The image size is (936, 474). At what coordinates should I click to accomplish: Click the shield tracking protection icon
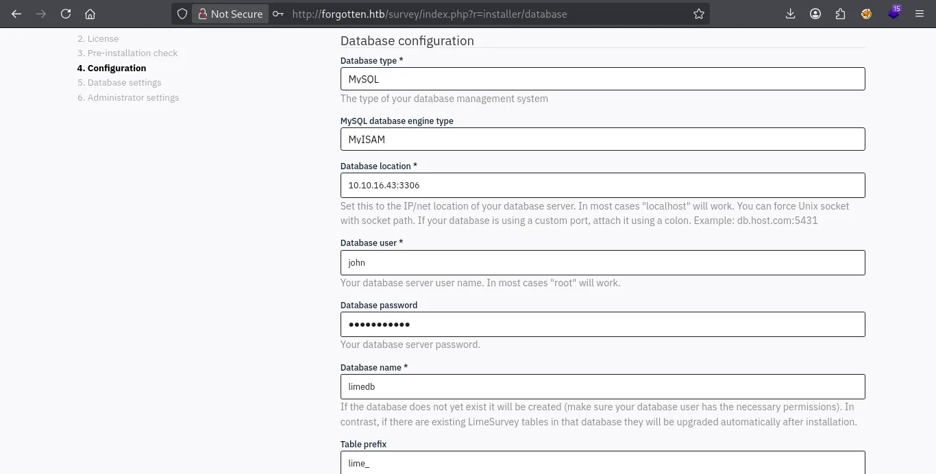click(x=182, y=14)
